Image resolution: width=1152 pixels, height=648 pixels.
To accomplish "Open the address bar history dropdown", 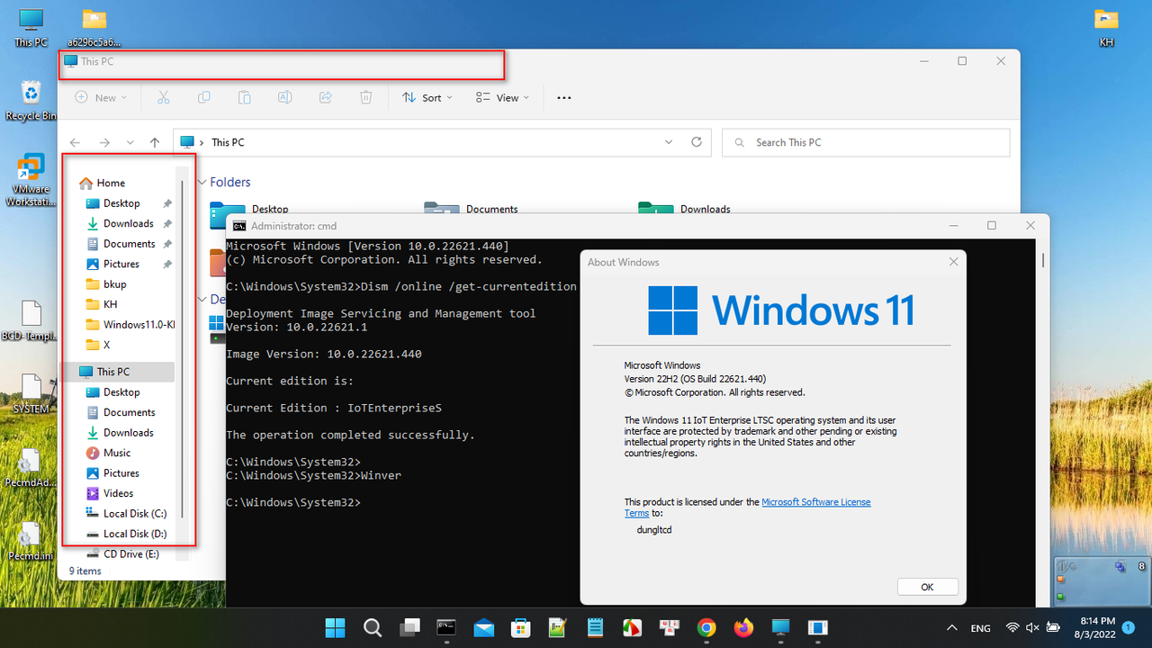I will coord(668,142).
